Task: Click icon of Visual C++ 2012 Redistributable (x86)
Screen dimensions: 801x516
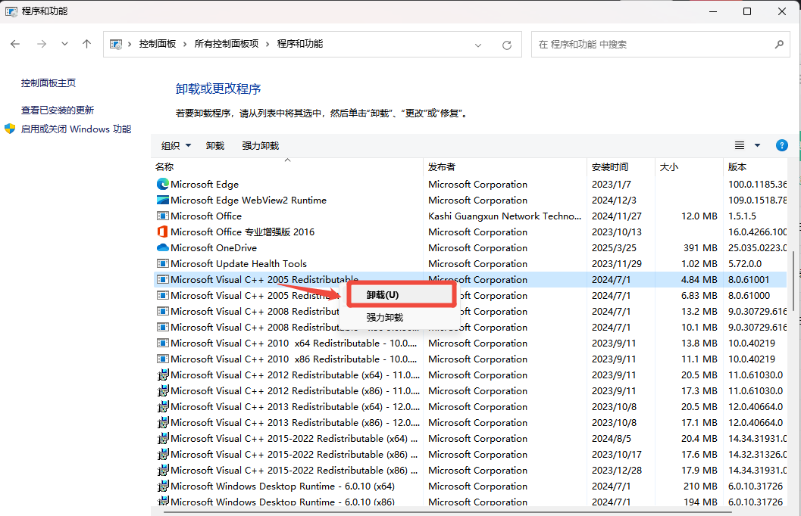Action: [x=162, y=390]
